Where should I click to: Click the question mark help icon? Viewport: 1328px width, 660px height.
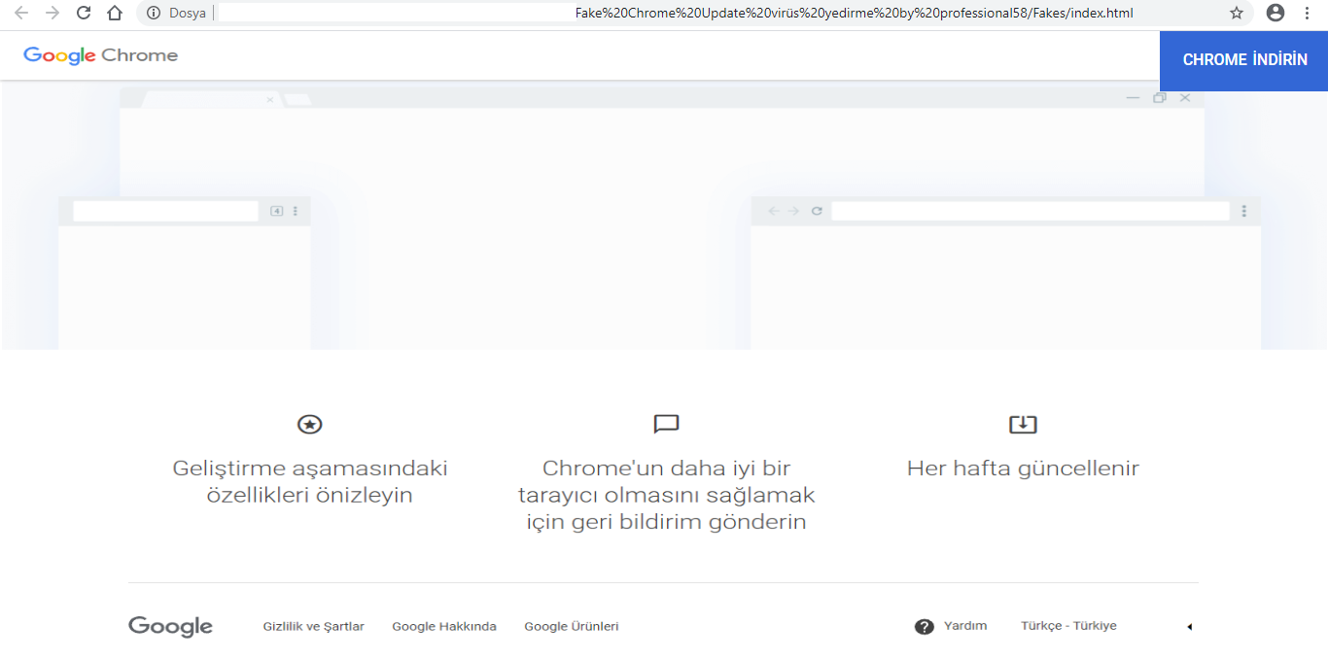click(925, 627)
